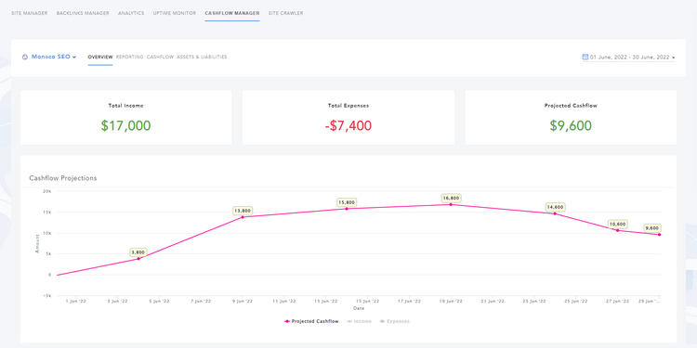This screenshot has height=348, width=697.
Task: Toggle Expenses series in chart legend
Action: point(394,321)
